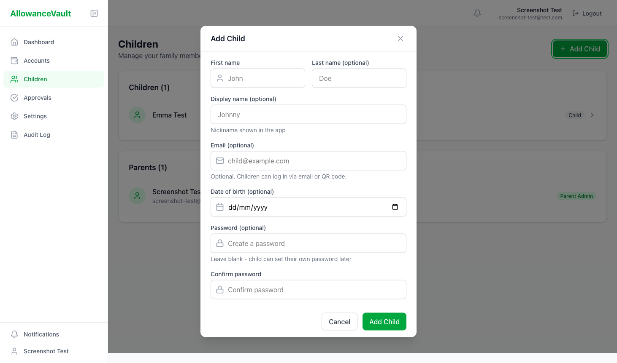Click the Screenshot Test user icon in sidebar

click(14, 351)
